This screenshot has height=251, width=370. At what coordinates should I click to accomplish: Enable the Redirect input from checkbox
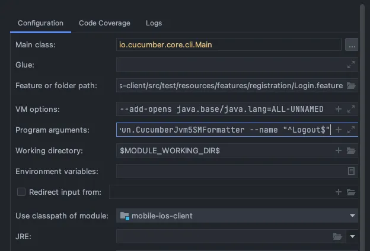21,192
